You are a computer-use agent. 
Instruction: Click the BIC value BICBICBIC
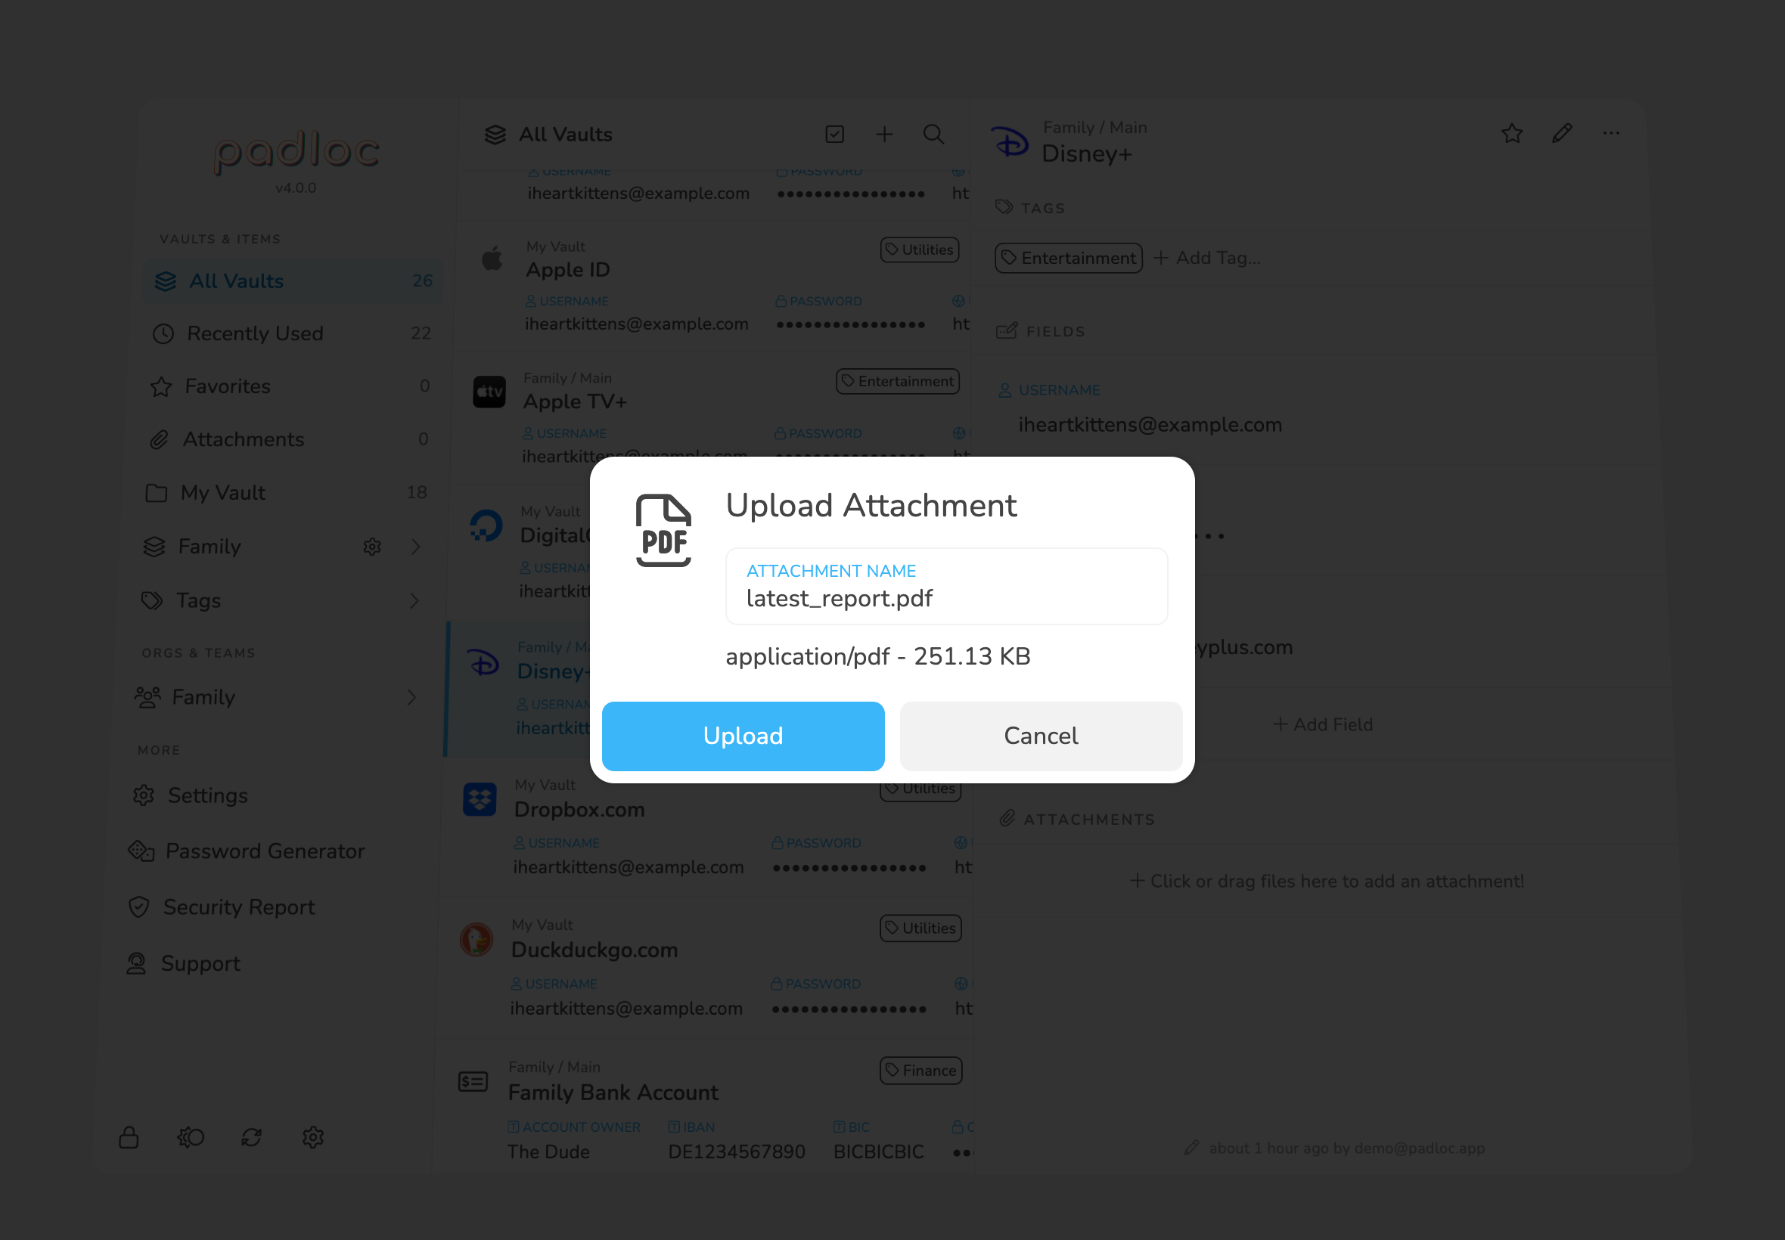(x=879, y=1152)
